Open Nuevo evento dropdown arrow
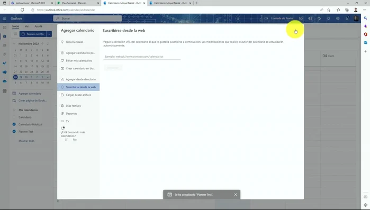The height and width of the screenshot is (210, 370). [x=49, y=34]
